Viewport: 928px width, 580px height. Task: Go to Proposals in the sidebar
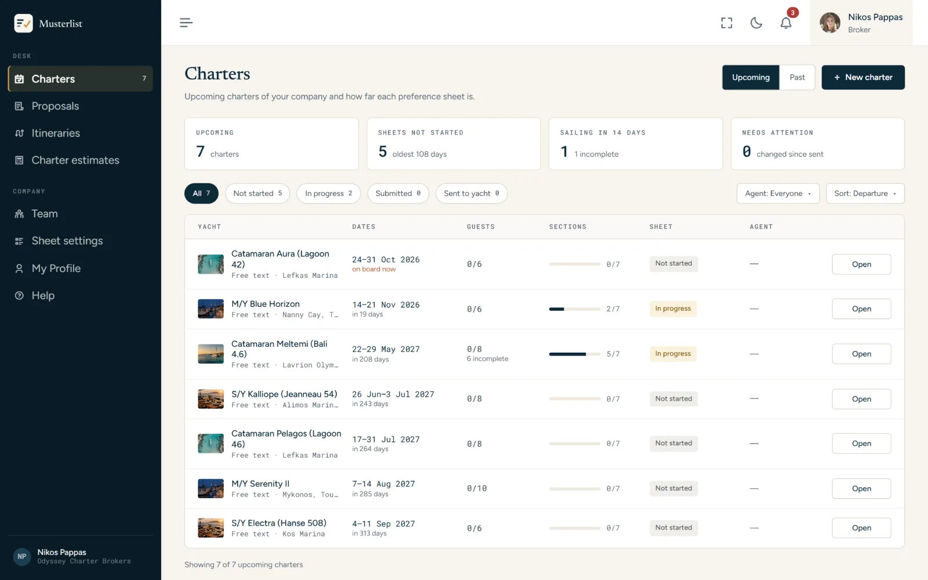[x=81, y=106]
